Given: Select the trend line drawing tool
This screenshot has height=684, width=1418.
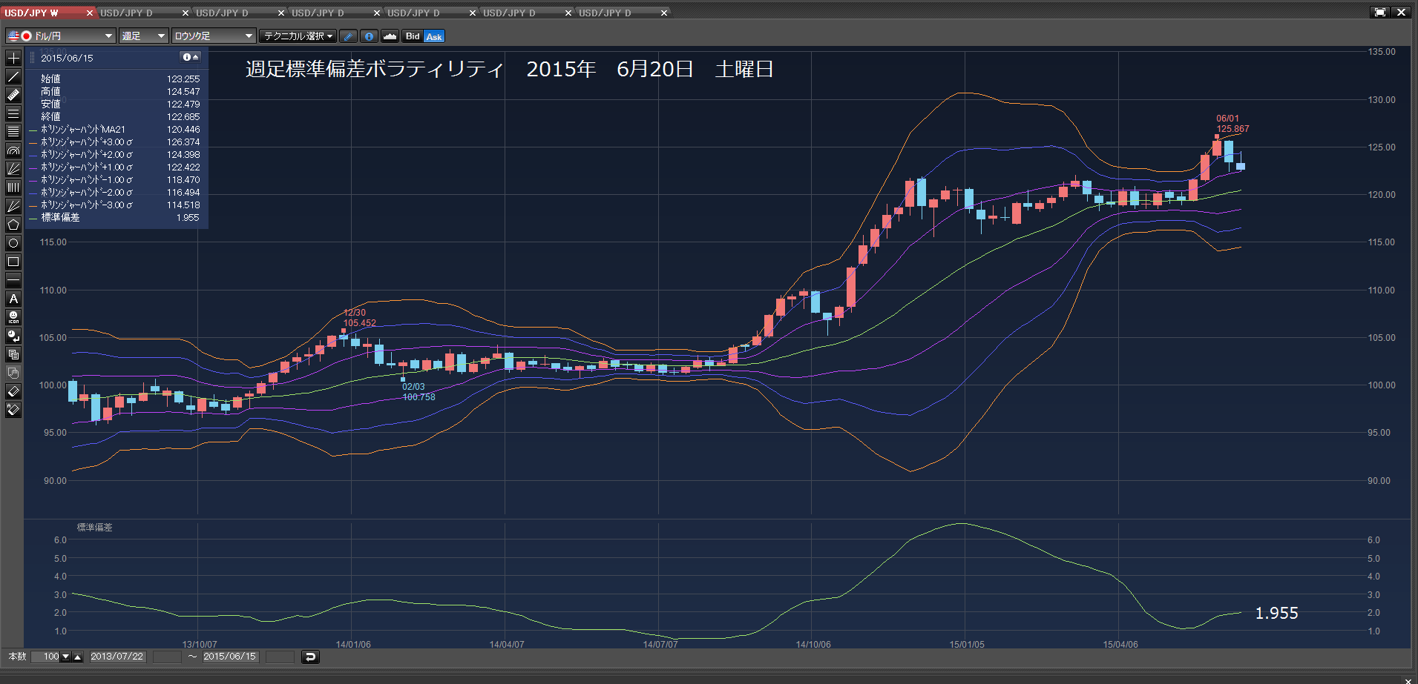Looking at the screenshot, I should pyautogui.click(x=13, y=76).
